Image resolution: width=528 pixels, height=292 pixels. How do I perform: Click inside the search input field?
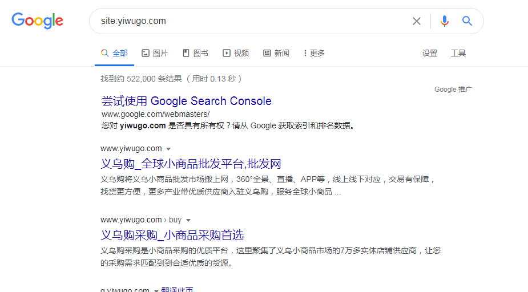251,21
